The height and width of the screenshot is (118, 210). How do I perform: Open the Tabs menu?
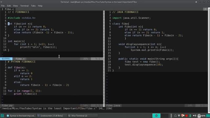point(33,6)
